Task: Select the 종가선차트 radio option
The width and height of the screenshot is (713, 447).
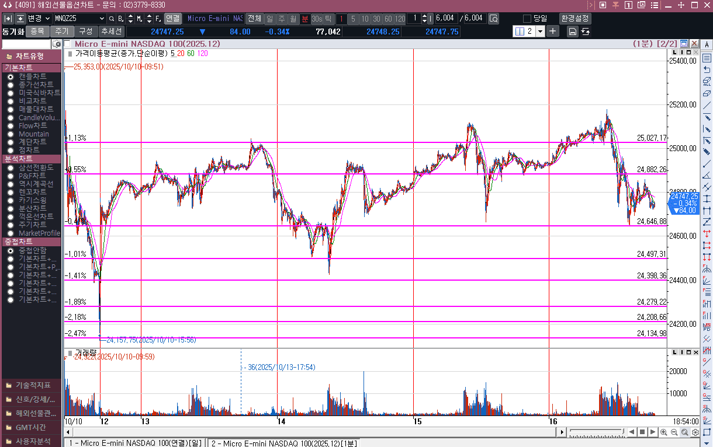Action: coord(11,85)
